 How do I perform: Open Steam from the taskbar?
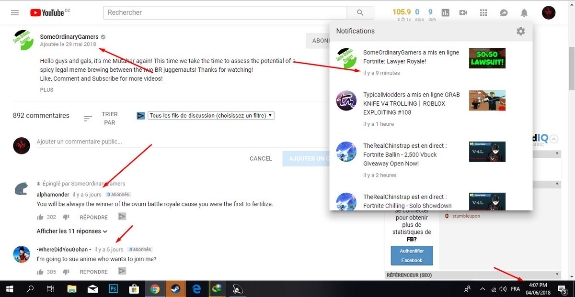pos(175,289)
